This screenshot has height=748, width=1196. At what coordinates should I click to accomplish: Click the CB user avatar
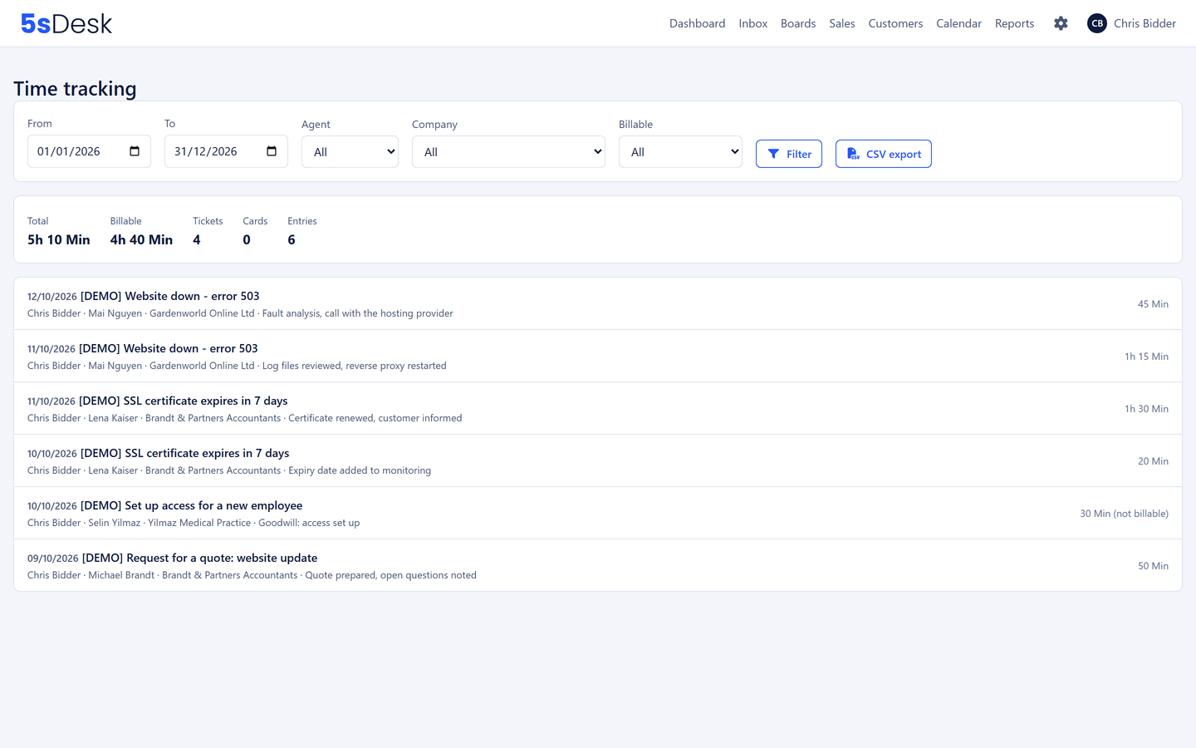tap(1097, 23)
